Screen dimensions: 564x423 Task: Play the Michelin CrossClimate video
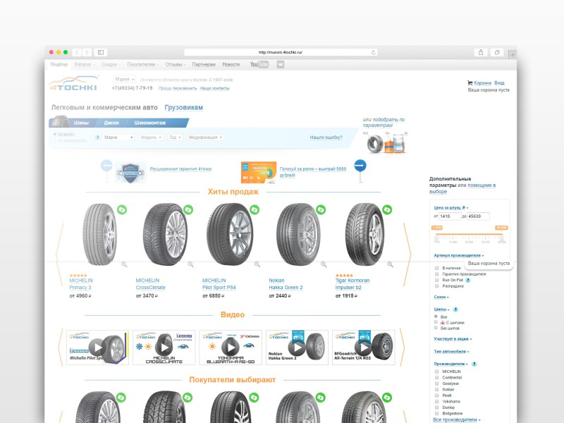[x=164, y=348]
